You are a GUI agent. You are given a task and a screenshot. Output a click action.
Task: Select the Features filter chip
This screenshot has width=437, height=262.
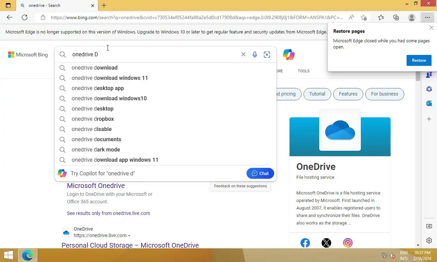[348, 94]
